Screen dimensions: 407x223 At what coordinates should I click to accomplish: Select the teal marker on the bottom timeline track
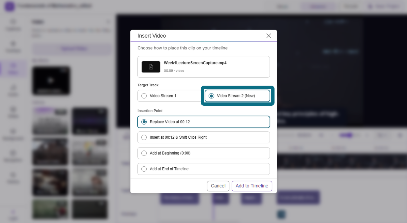click(281, 214)
